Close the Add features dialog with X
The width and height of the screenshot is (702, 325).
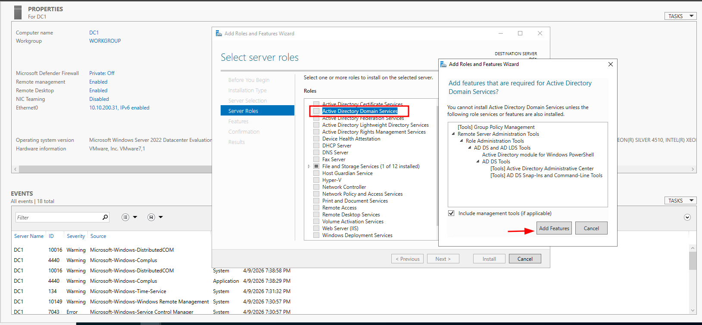pyautogui.click(x=610, y=64)
